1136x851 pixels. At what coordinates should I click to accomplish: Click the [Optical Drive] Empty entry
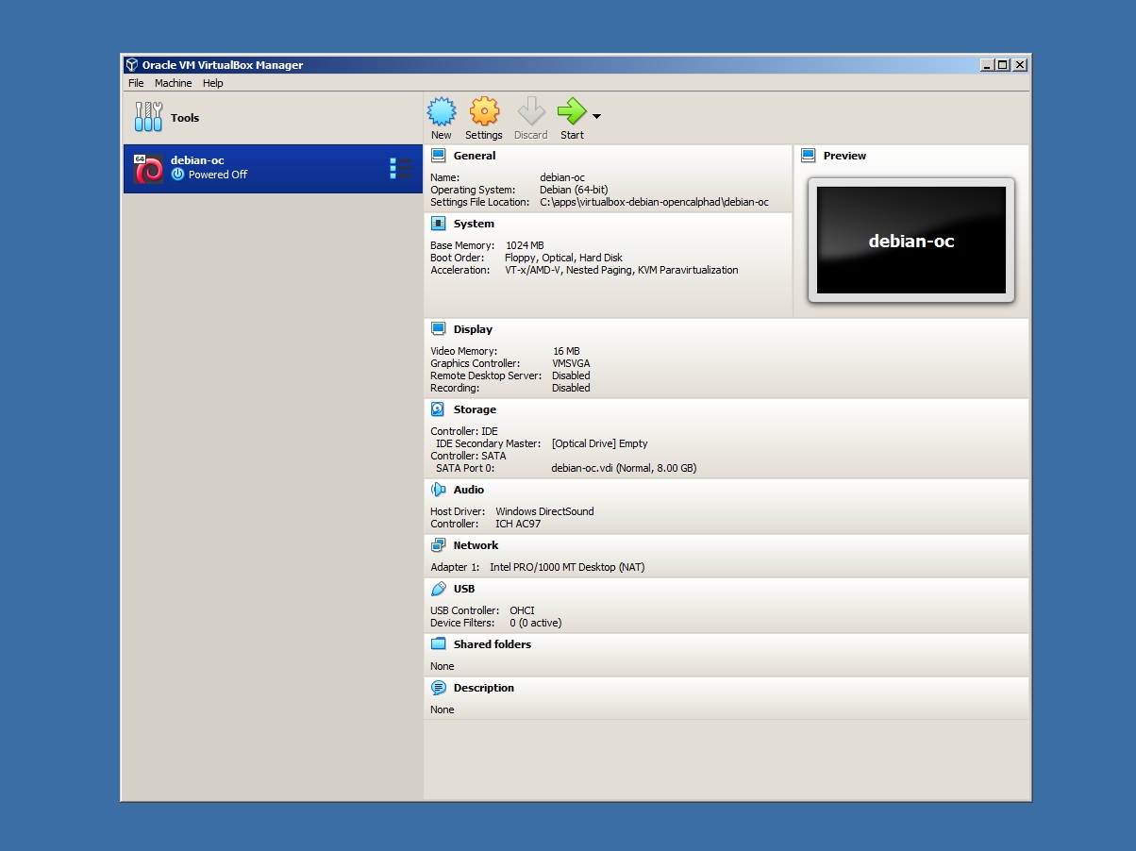(600, 443)
